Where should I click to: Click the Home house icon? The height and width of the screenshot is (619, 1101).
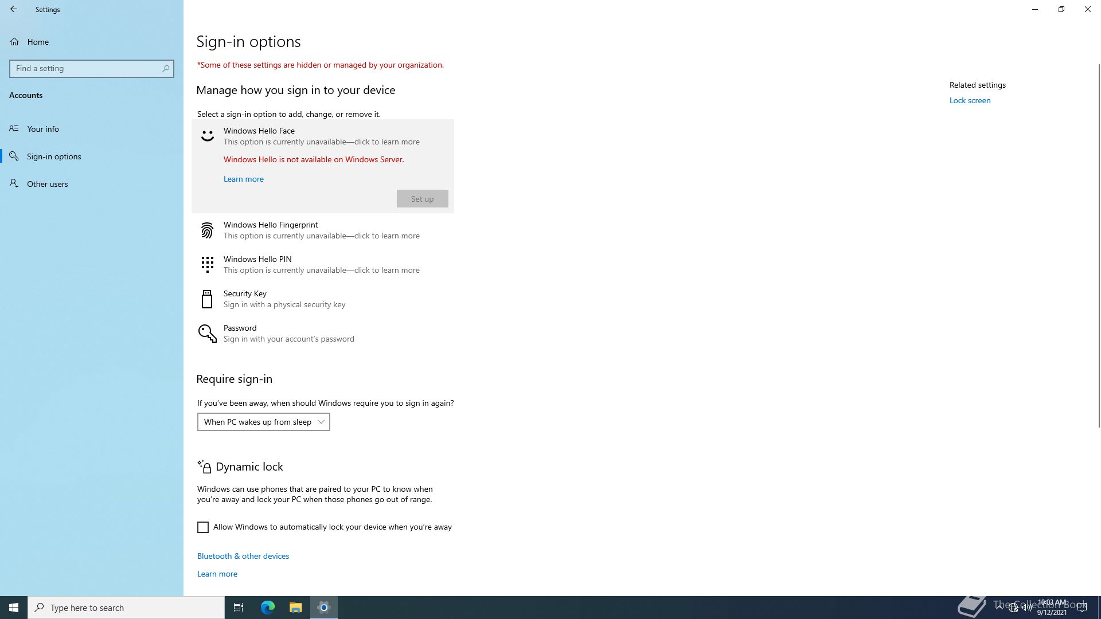14,42
